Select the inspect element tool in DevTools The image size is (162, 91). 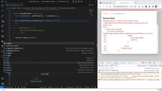pos(99,63)
